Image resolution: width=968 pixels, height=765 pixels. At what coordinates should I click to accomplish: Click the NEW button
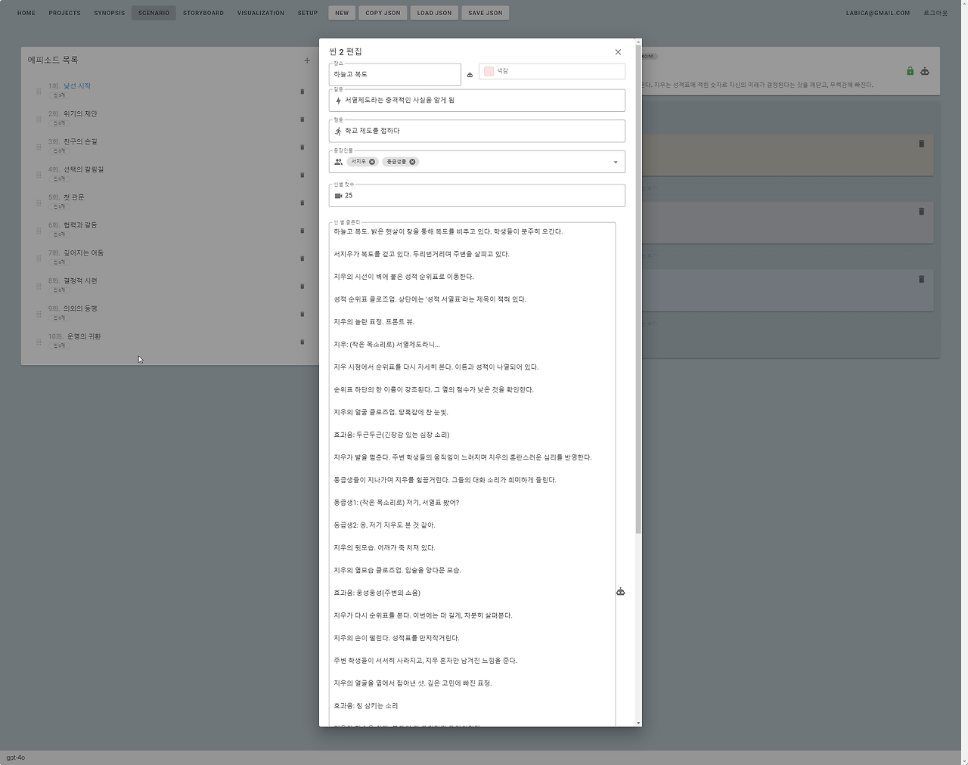point(342,13)
